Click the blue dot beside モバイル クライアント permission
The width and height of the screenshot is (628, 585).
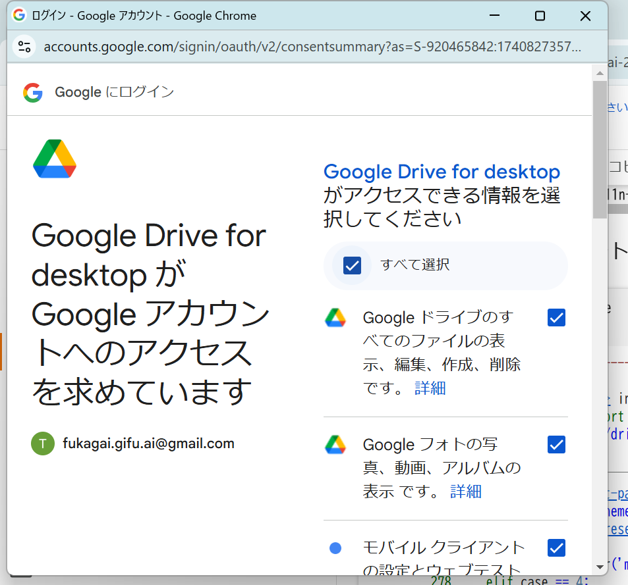click(335, 547)
